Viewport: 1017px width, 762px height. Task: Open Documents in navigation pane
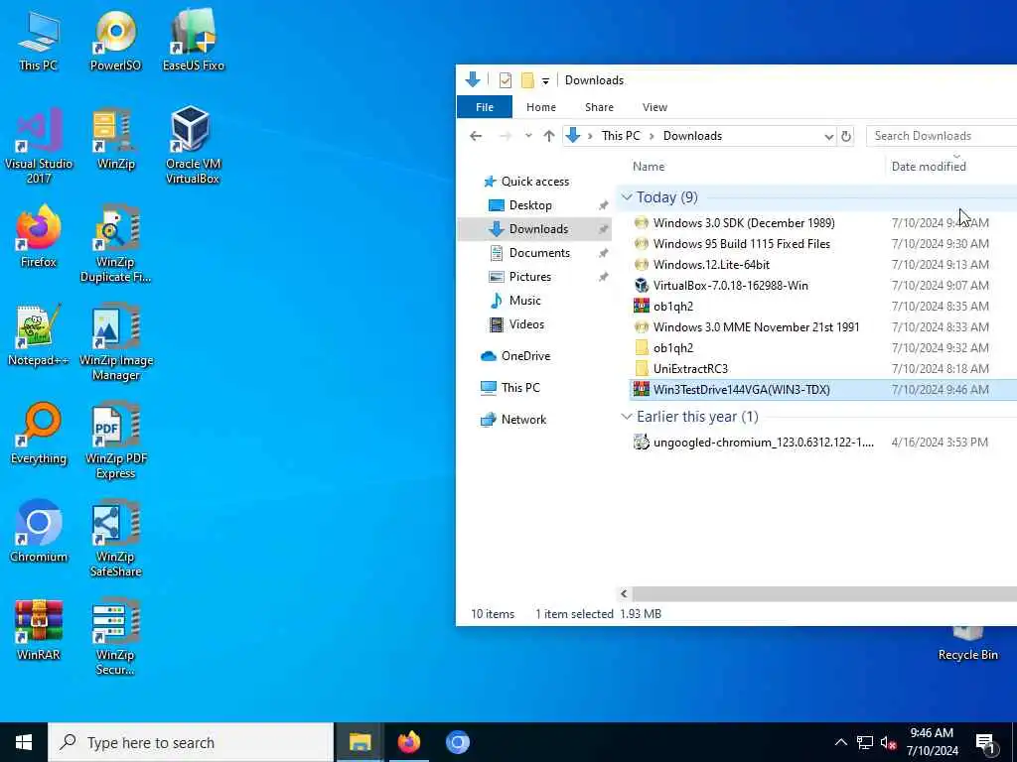coord(539,253)
